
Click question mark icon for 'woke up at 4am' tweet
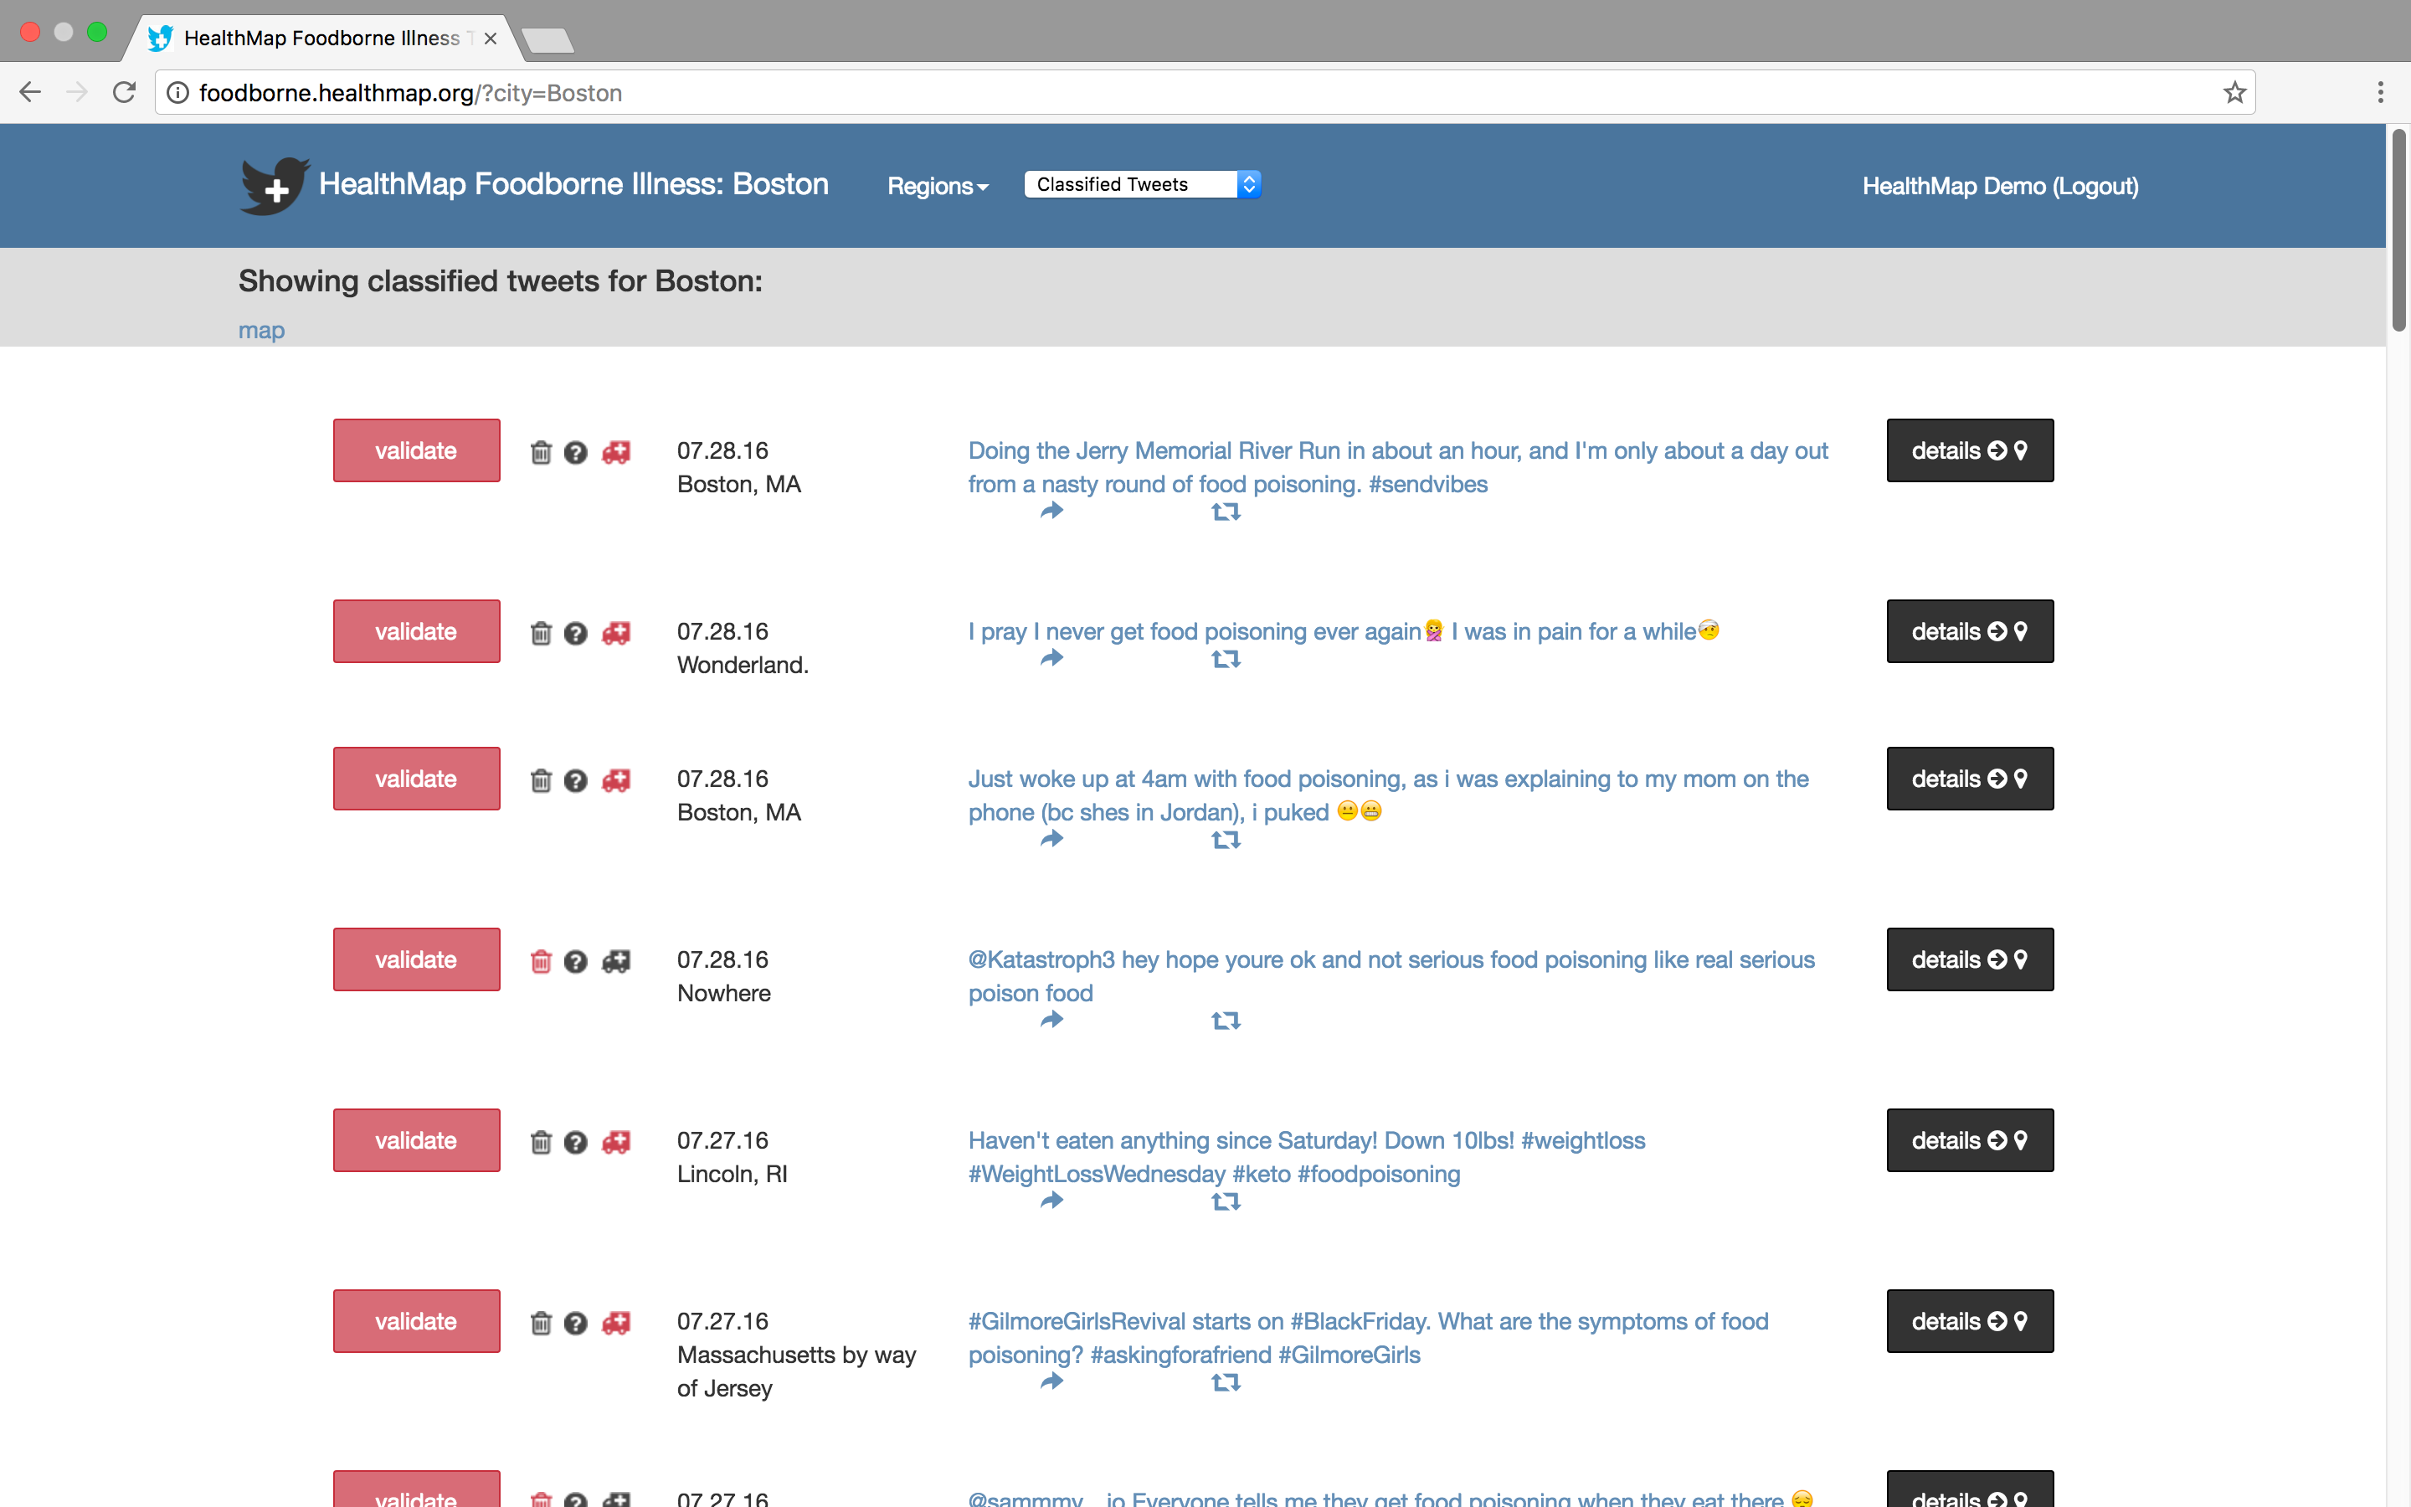coord(576,780)
